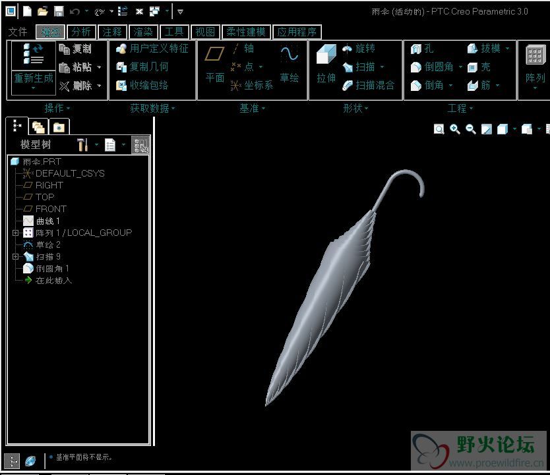Start a 草绘 sketch
550x475 pixels.
point(290,64)
